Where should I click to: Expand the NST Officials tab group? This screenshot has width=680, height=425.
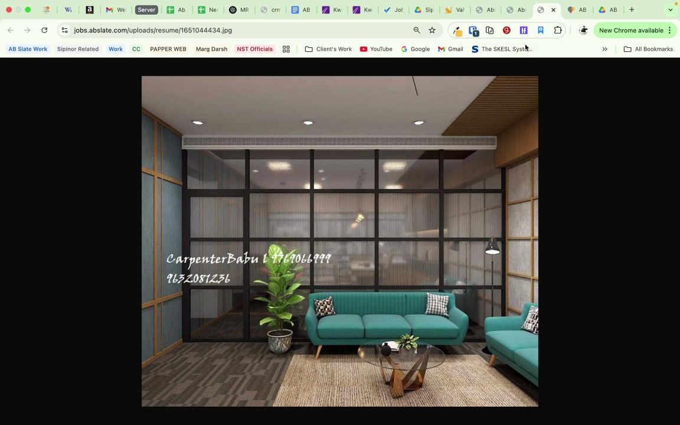point(254,49)
